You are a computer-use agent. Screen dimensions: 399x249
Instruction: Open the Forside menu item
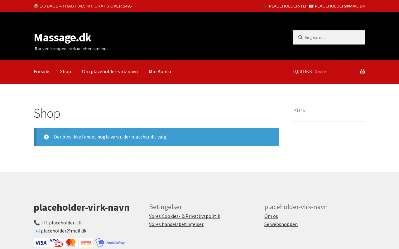pos(41,72)
